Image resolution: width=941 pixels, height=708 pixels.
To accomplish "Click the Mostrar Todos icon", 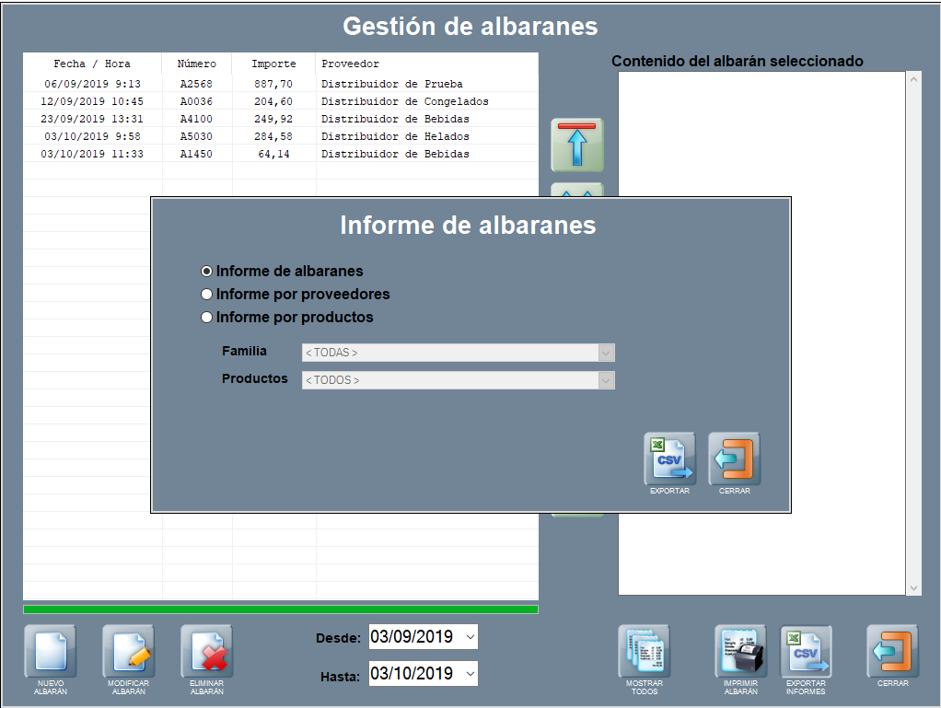I will click(x=645, y=652).
